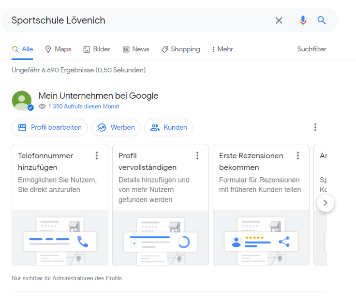This screenshot has height=303, width=356.
Task: Select the Alle search tab
Action: tap(22, 49)
